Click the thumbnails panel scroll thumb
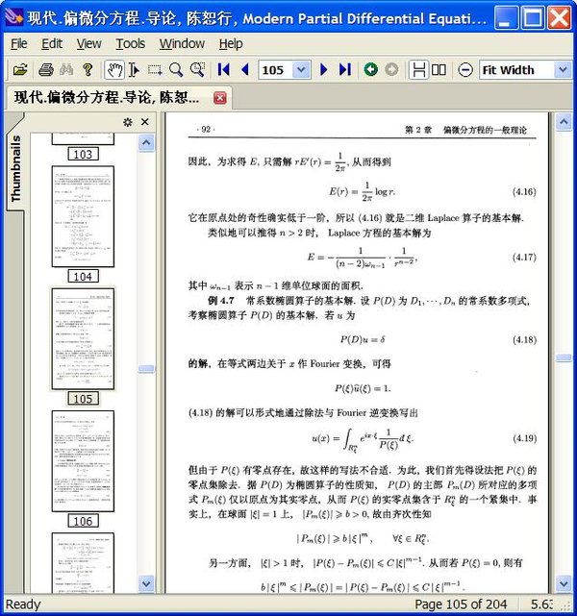577x616 pixels. pos(146,368)
